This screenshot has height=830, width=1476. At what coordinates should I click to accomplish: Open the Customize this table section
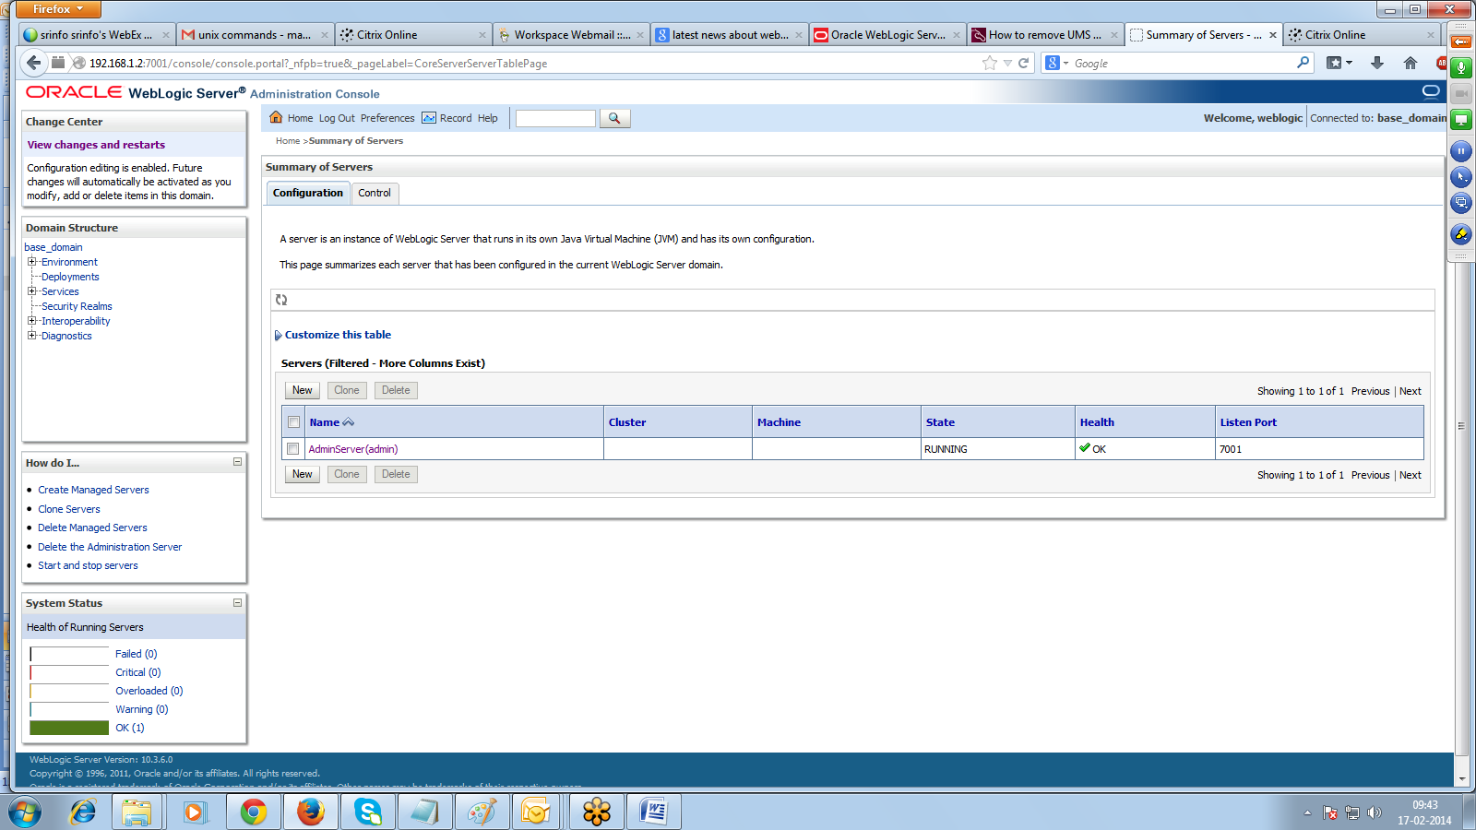point(335,335)
